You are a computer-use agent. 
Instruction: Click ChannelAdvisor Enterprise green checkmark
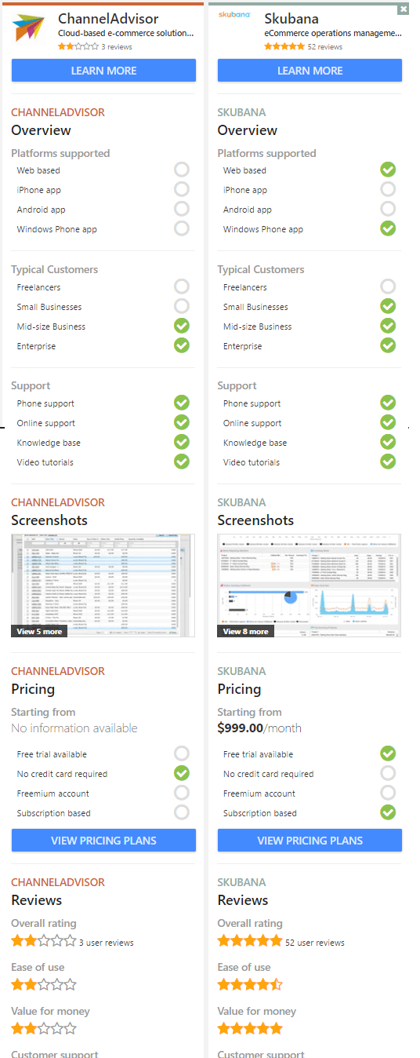click(182, 345)
